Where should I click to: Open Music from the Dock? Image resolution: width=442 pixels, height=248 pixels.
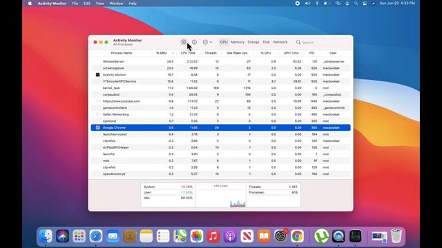coord(213,236)
